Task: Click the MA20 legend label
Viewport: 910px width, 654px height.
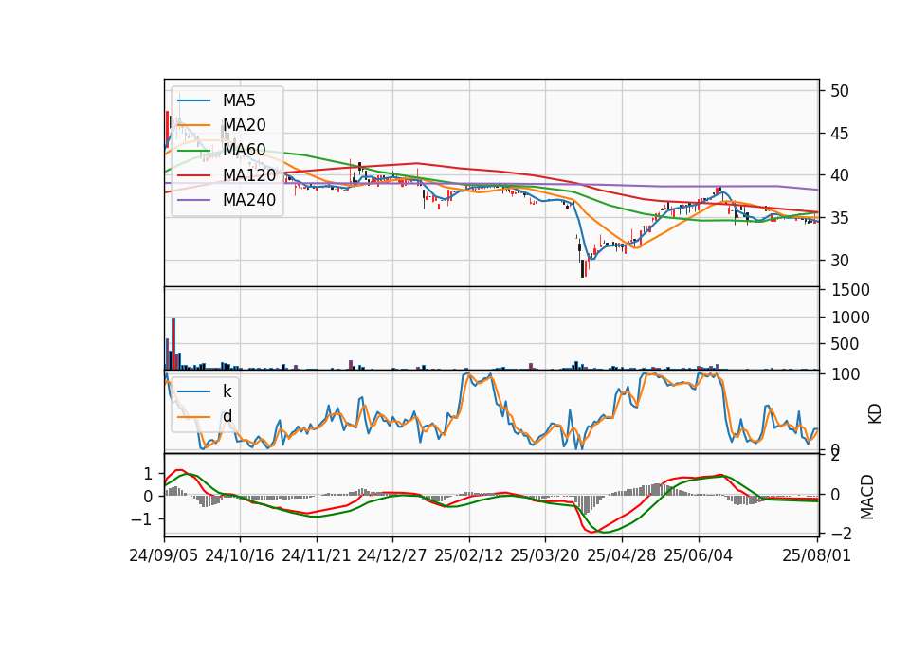Action: [x=244, y=125]
